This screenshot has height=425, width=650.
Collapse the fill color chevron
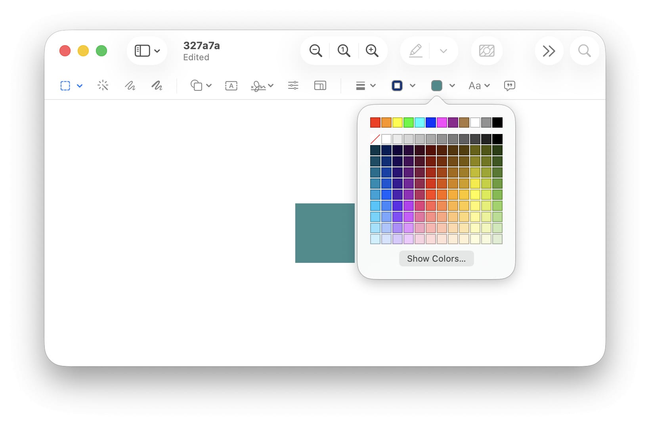(x=452, y=86)
